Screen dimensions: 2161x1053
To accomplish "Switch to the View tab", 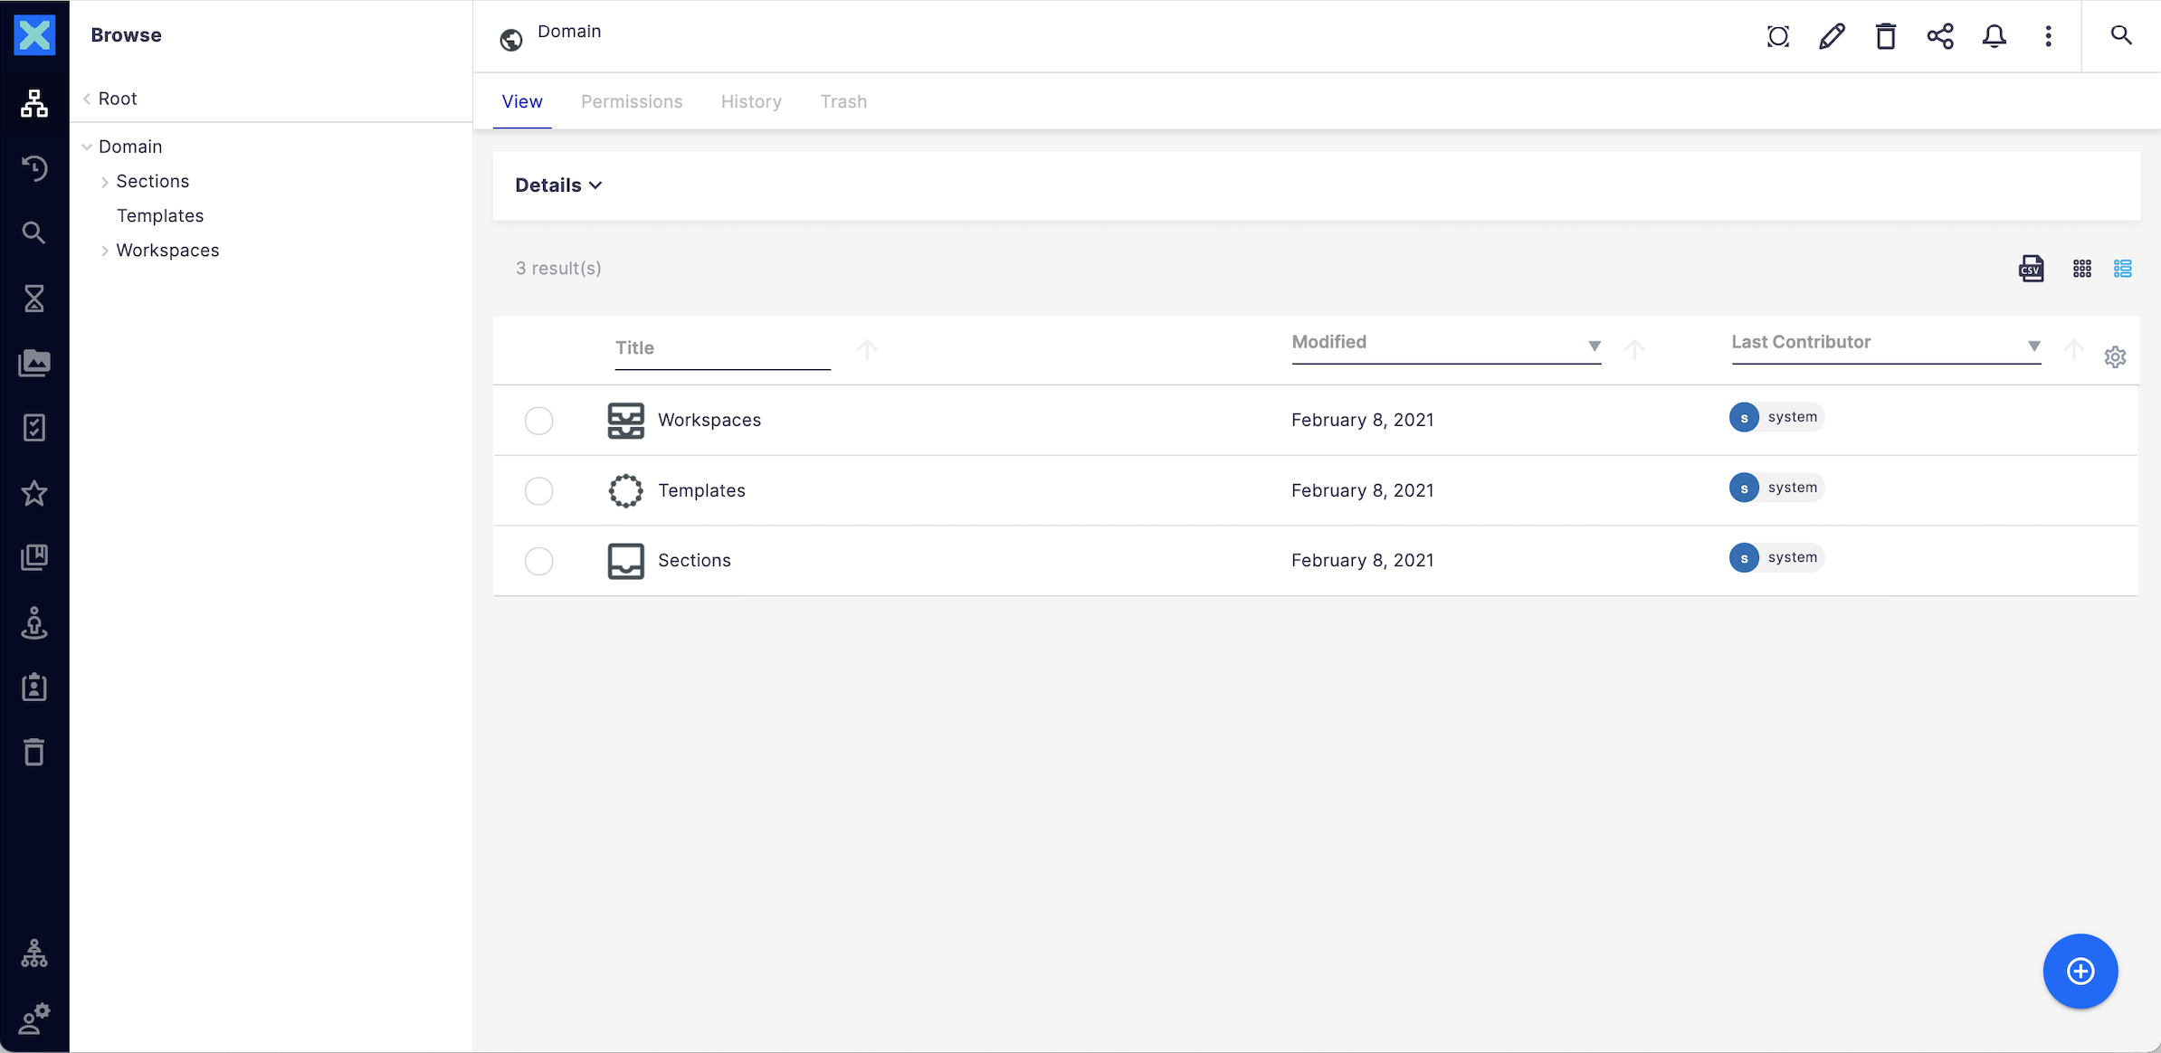I will 522,101.
